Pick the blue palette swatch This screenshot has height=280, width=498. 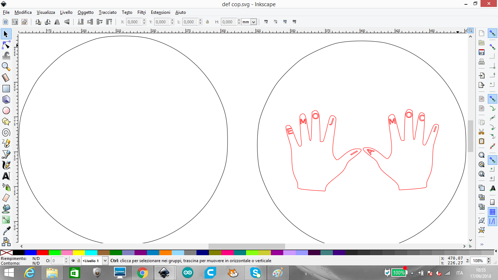point(31,252)
